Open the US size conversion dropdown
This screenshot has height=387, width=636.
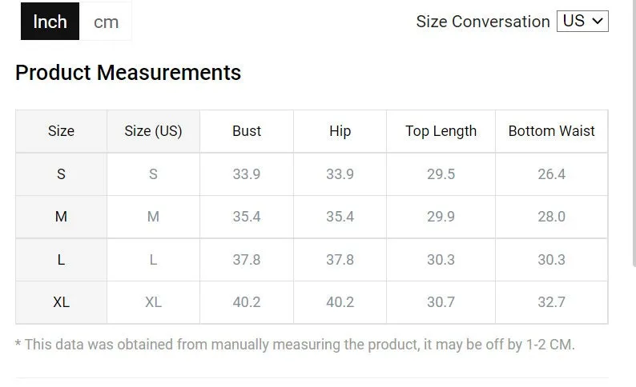582,21
